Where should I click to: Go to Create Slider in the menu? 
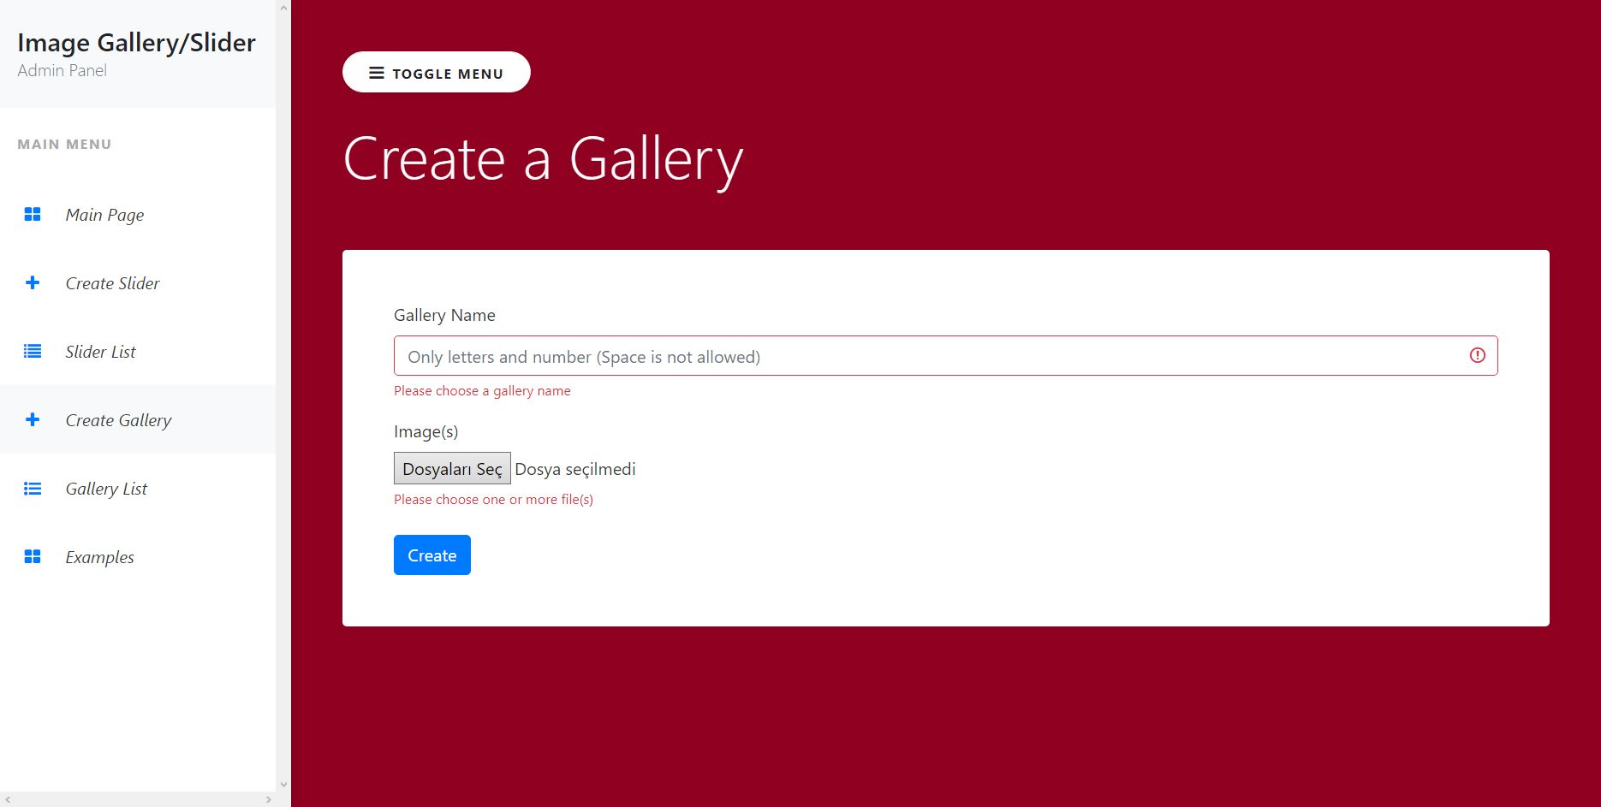[112, 283]
